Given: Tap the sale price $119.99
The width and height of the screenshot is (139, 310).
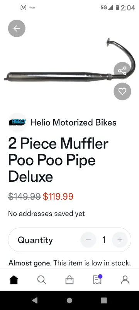Looking at the screenshot, I should 58,196.
